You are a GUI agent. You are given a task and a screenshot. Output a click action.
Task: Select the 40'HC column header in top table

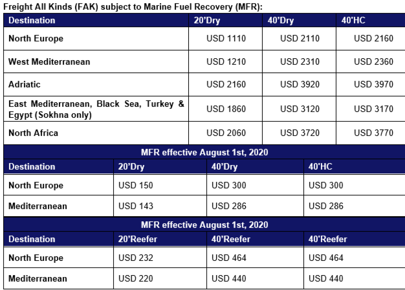pos(353,20)
